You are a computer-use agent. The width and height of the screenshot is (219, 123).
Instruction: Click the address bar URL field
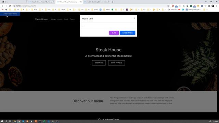click(89, 6)
